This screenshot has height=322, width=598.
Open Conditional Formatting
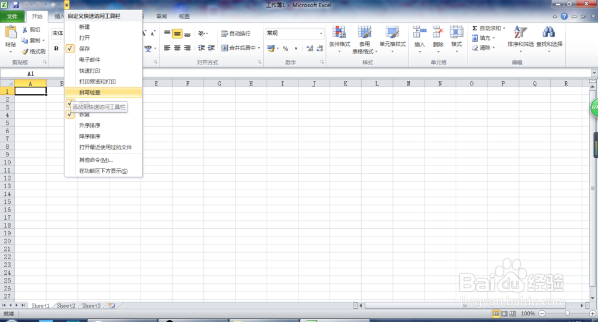pyautogui.click(x=340, y=39)
